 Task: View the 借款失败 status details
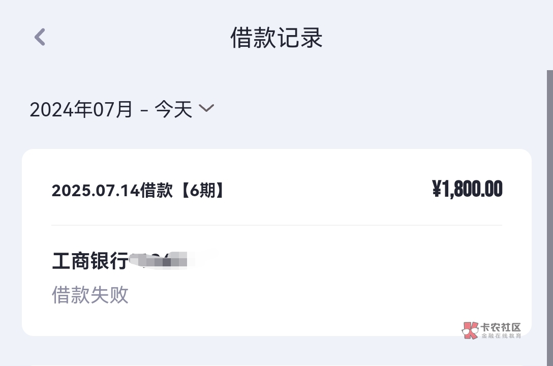pyautogui.click(x=90, y=295)
